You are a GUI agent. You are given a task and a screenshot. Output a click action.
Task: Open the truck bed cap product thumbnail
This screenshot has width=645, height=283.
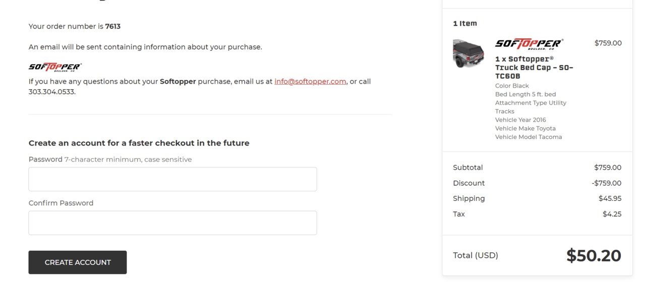tap(468, 53)
